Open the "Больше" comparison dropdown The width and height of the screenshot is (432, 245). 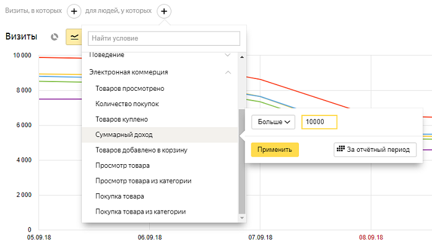pyautogui.click(x=273, y=122)
